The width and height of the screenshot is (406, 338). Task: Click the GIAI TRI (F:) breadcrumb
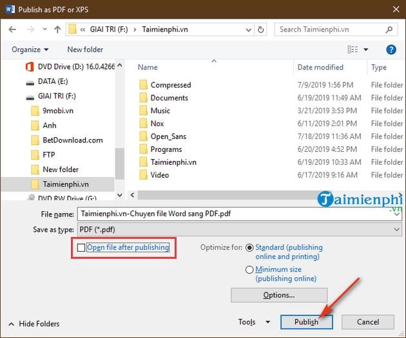[109, 30]
